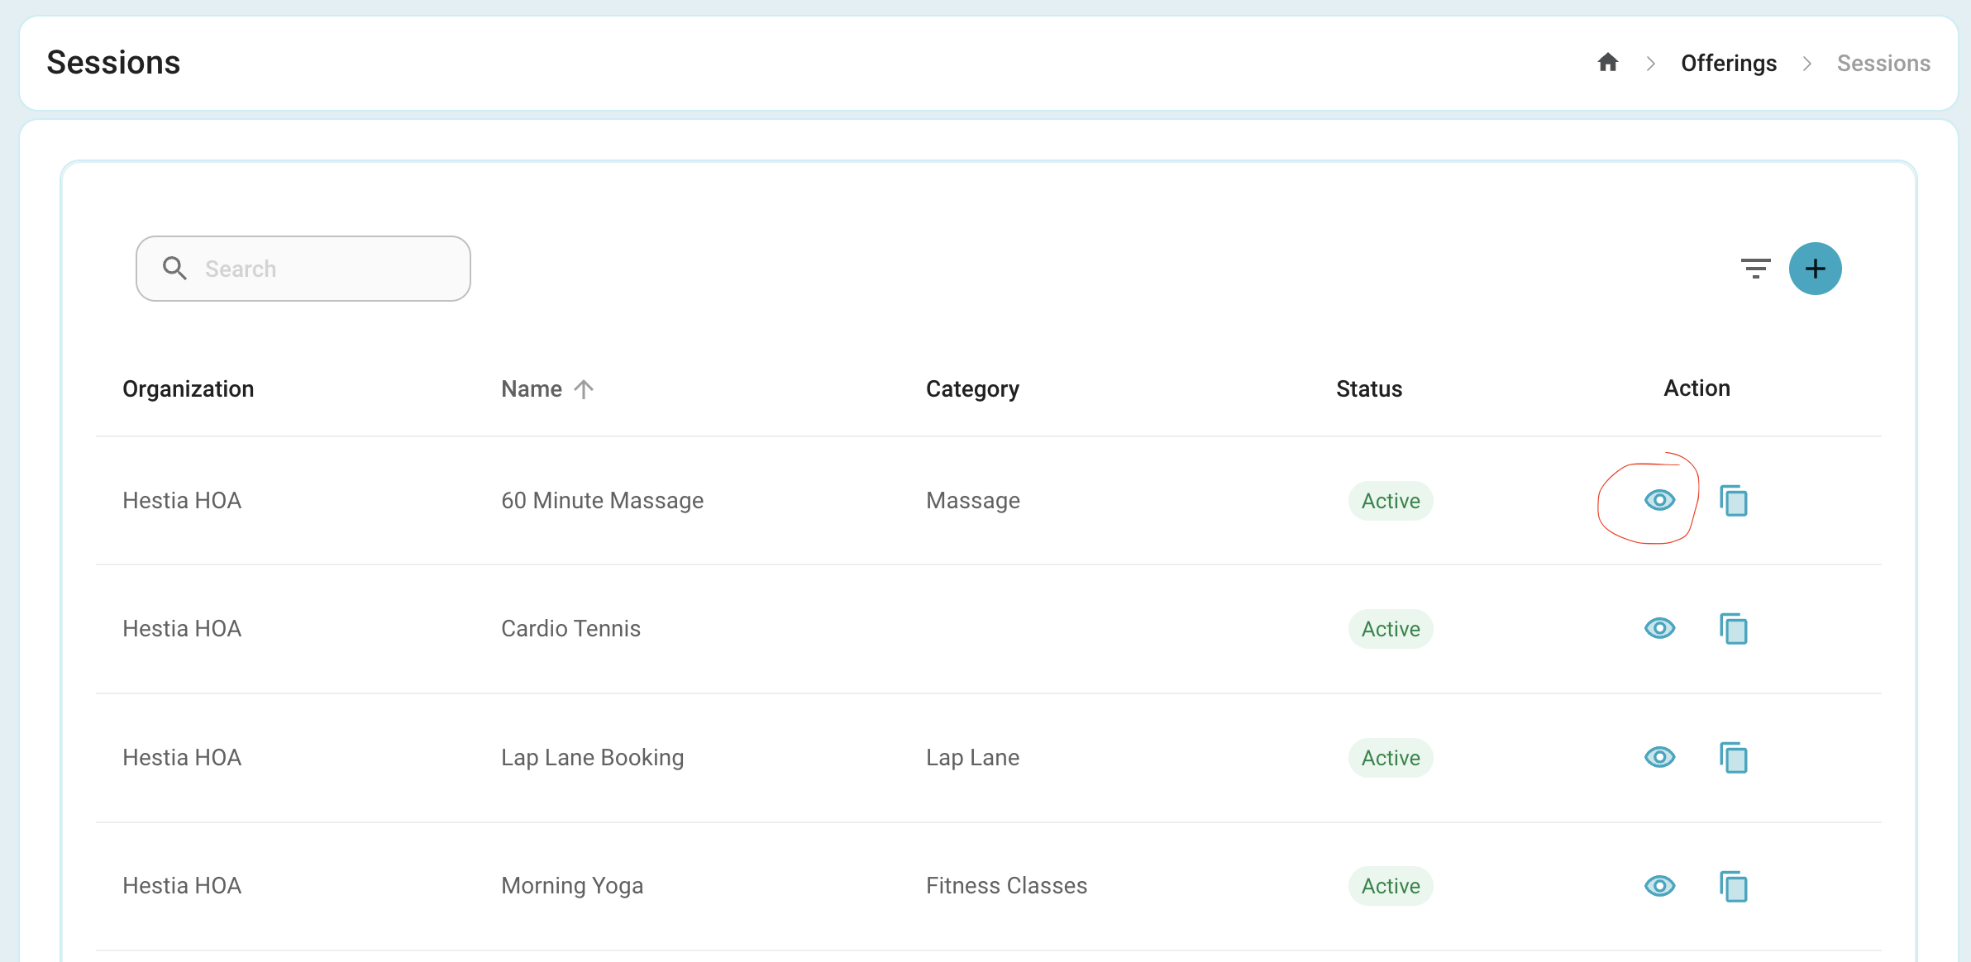Screen dimensions: 1971x962
Task: Copy the Morning Yoga session
Action: (x=1734, y=887)
